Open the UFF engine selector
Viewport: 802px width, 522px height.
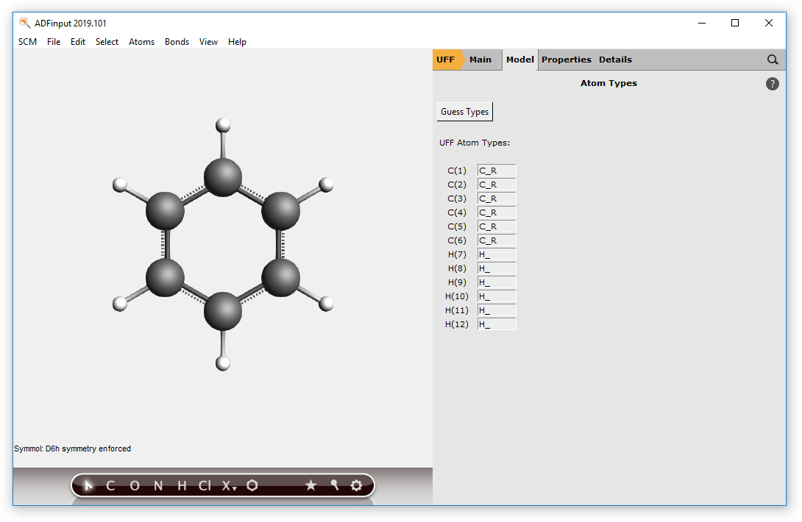tap(447, 60)
